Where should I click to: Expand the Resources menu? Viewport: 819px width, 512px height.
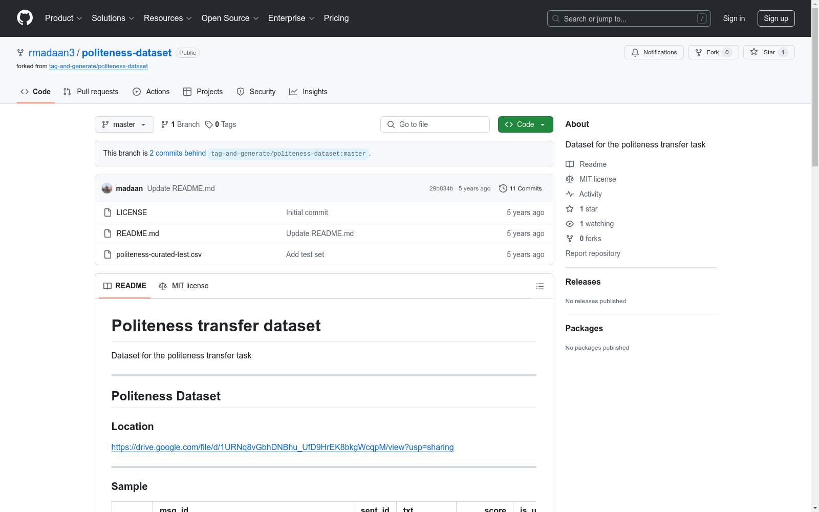(168, 18)
